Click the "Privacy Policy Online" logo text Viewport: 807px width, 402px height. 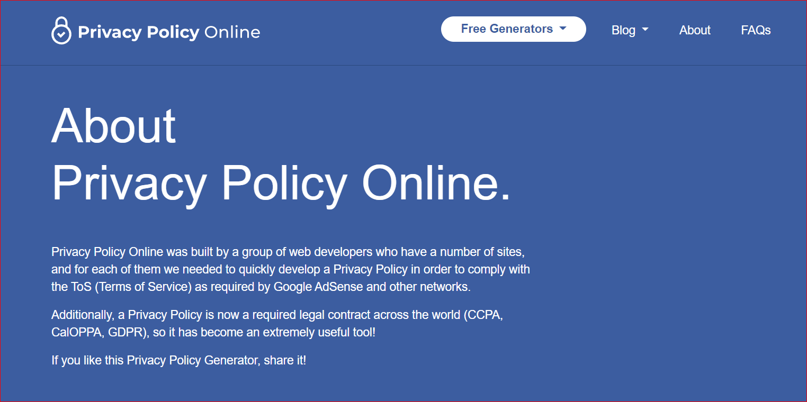coord(169,32)
